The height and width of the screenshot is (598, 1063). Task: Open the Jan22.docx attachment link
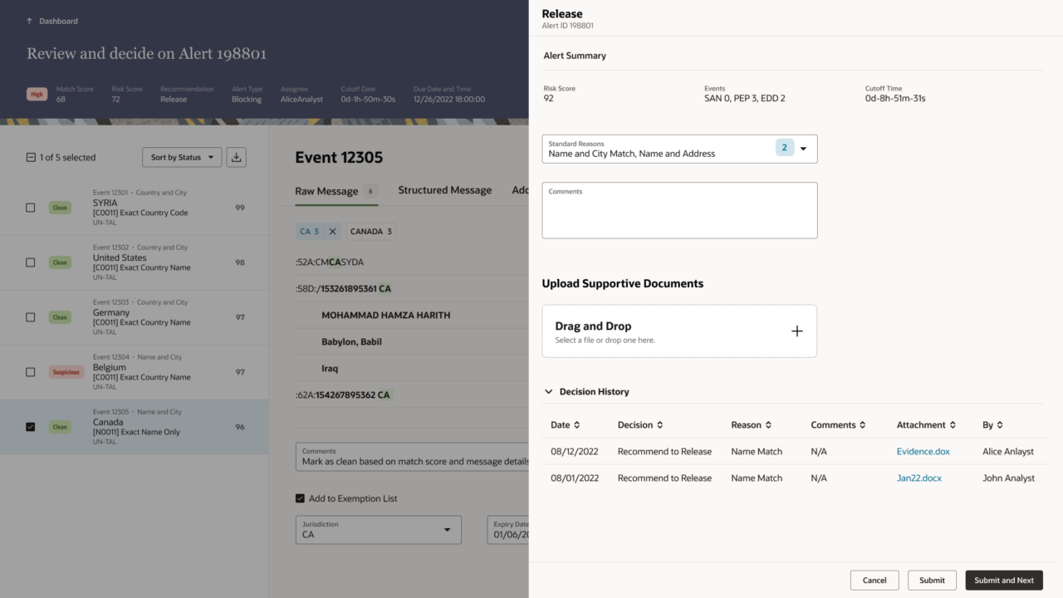(919, 478)
